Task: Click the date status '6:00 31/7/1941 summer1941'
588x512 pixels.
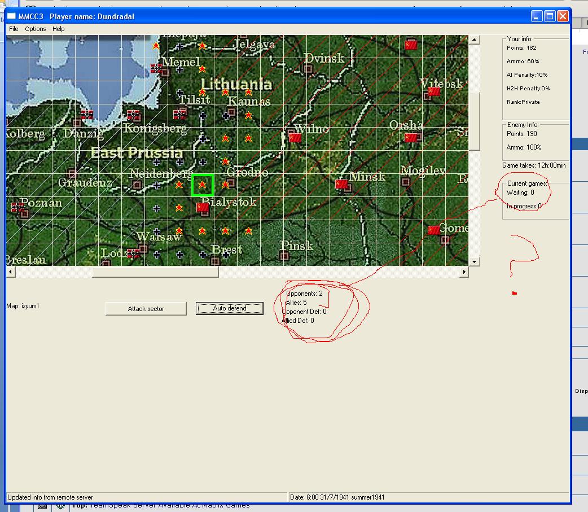Action: [x=345, y=497]
